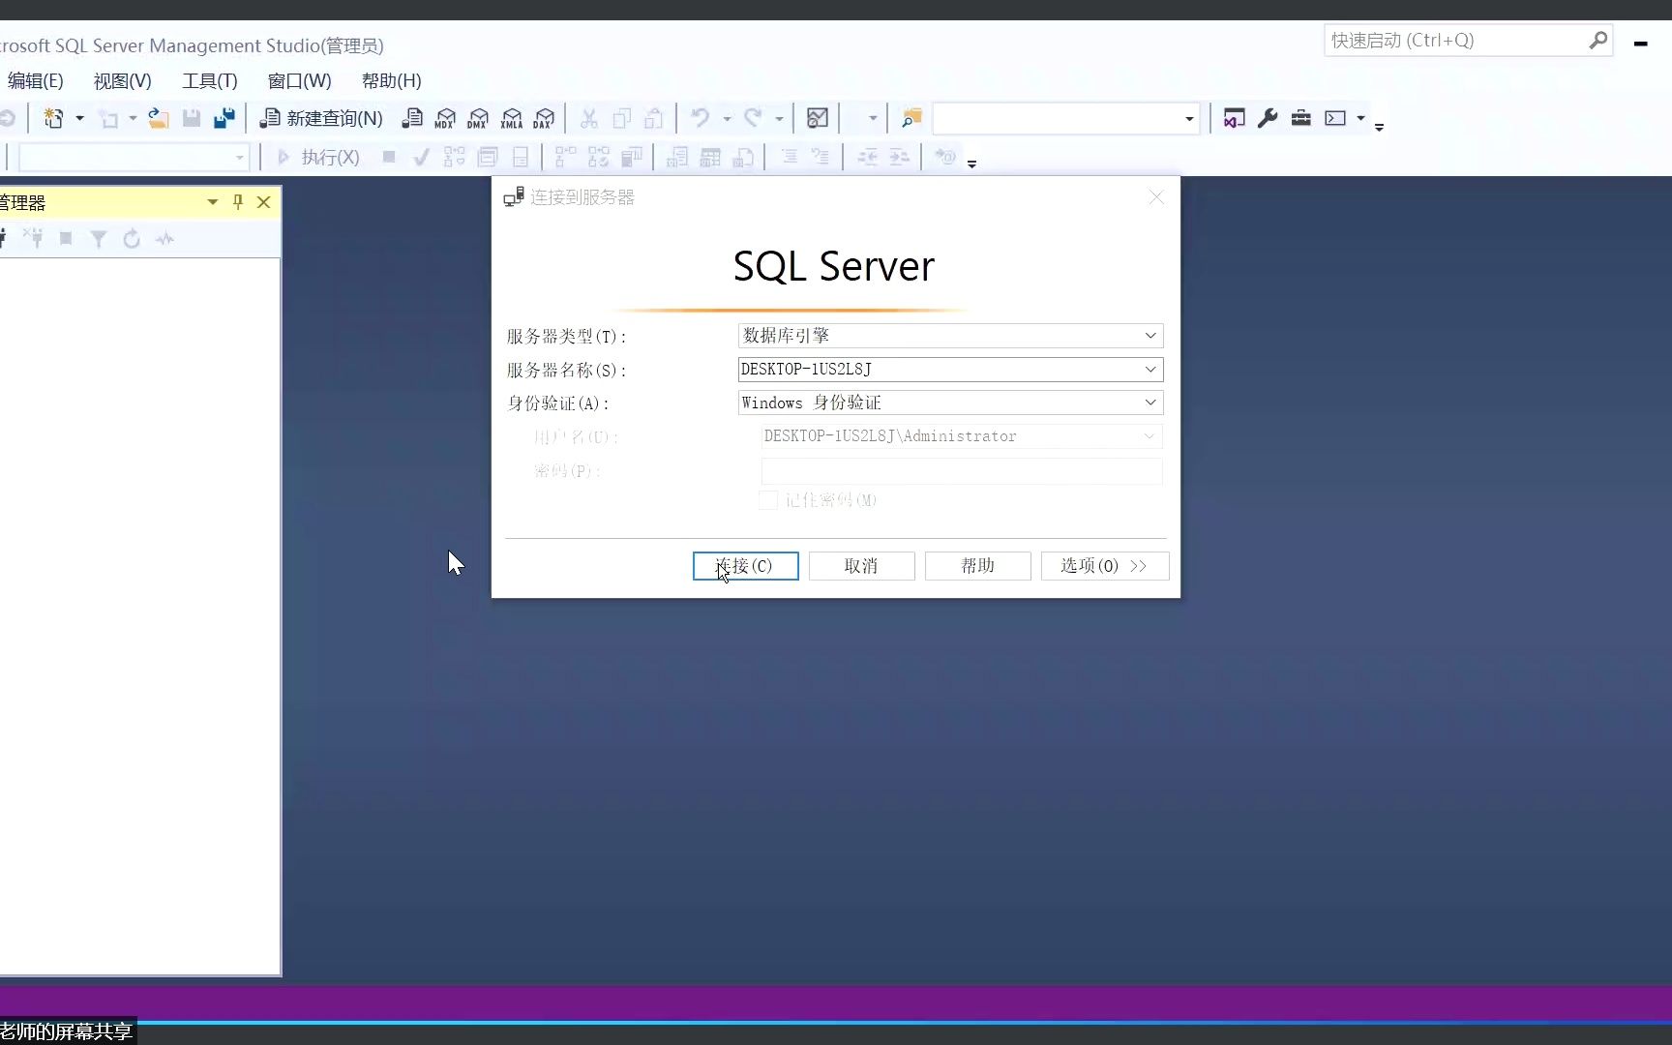
Task: Click the wrench Properties icon
Action: pos(1268,118)
